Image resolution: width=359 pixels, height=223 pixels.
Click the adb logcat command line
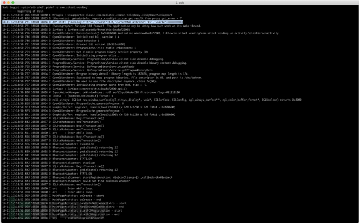pos(45,7)
